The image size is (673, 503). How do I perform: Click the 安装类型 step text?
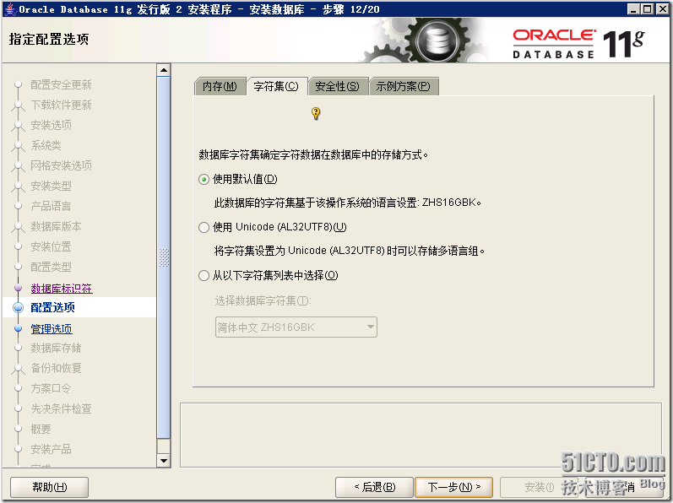click(51, 187)
